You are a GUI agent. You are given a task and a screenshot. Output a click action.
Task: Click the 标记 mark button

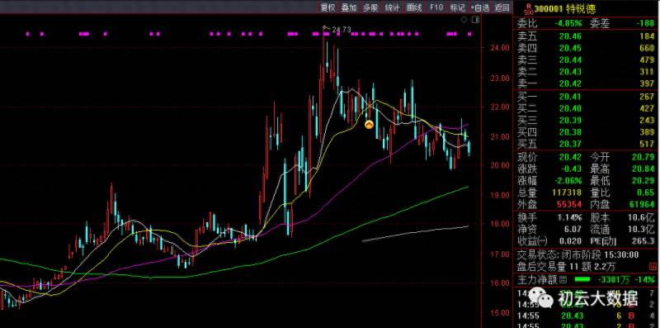pos(458,7)
